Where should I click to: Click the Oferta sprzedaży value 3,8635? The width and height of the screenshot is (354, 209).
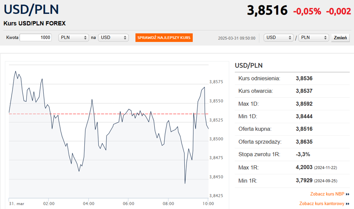point(304,142)
